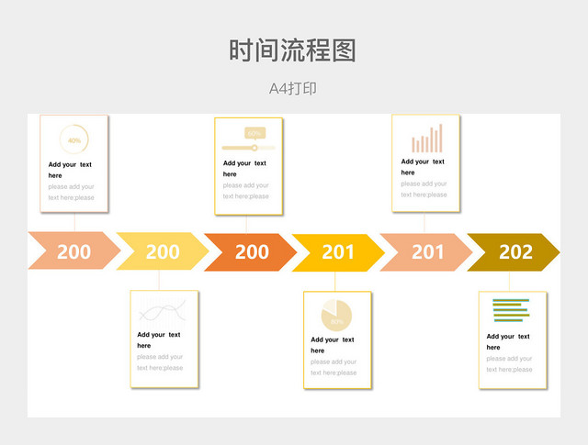Select the wavy line chart icon
588x445 pixels.
tap(162, 310)
